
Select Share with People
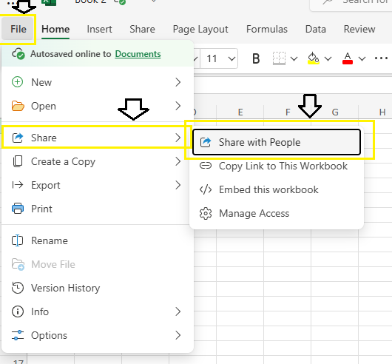click(x=277, y=142)
